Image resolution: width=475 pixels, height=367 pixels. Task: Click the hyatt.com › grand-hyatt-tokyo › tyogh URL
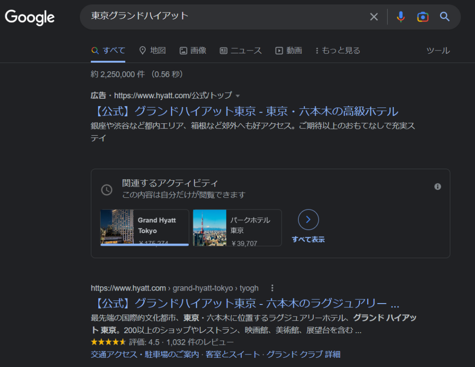pos(175,288)
